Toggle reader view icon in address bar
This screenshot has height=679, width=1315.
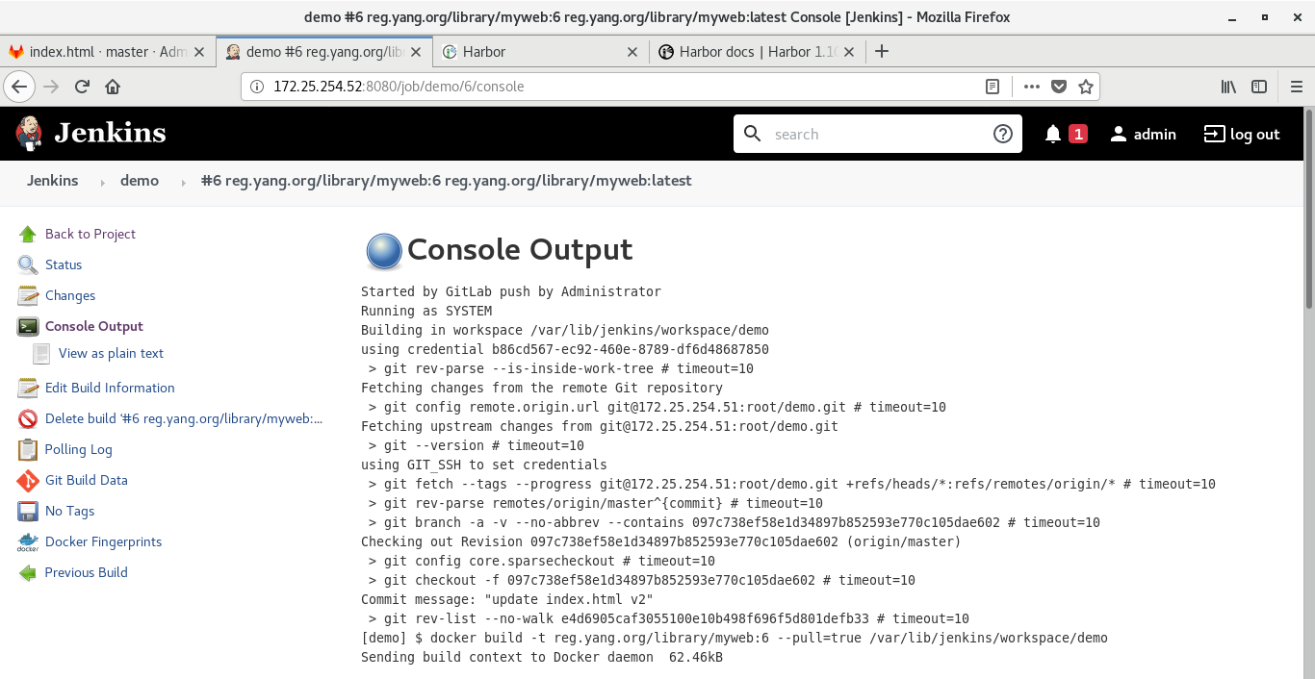(x=993, y=87)
